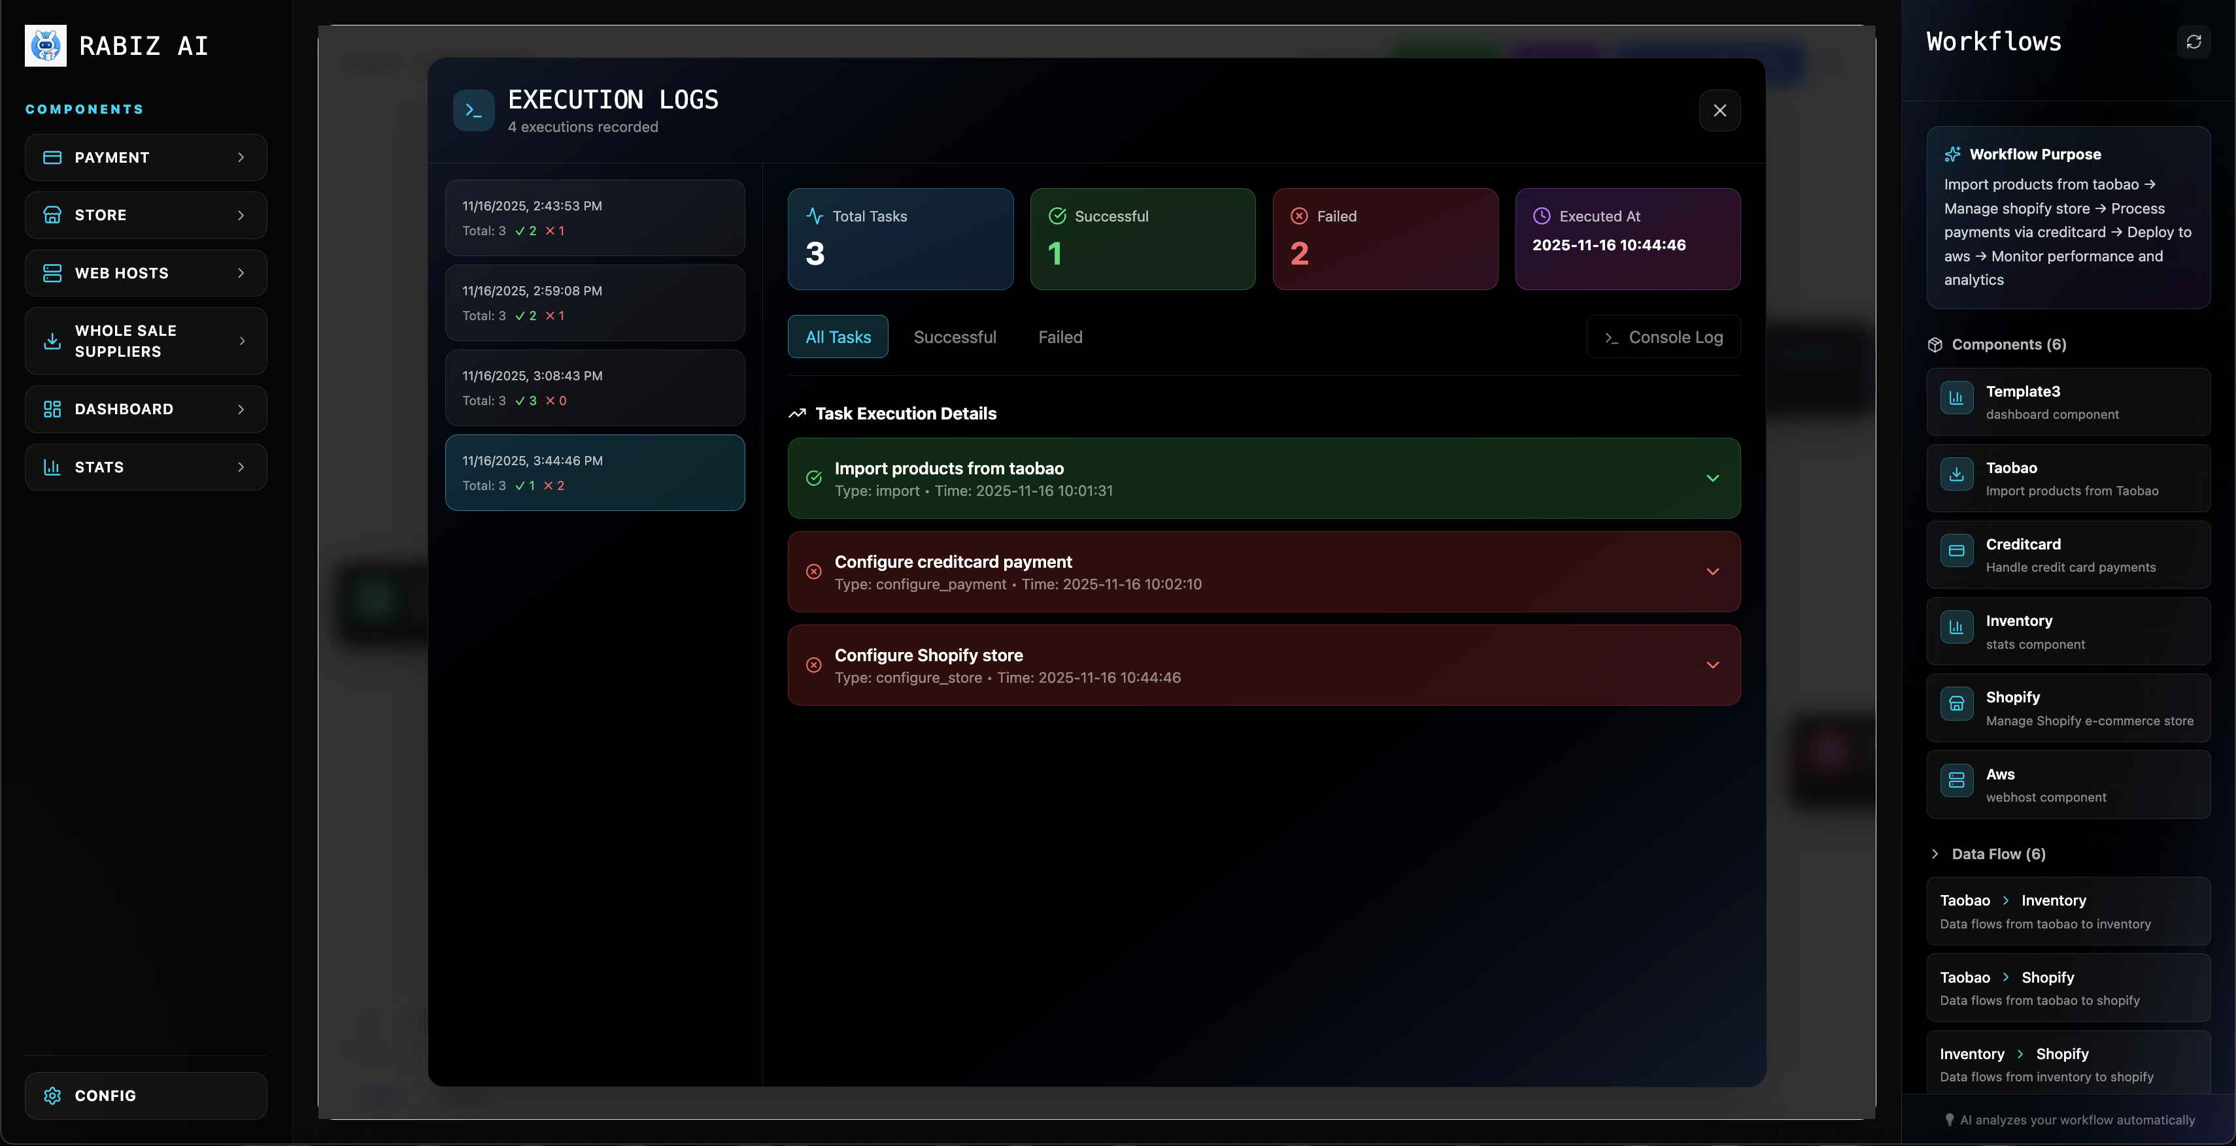
Task: Click the execution logs terminal icon
Action: 473,110
